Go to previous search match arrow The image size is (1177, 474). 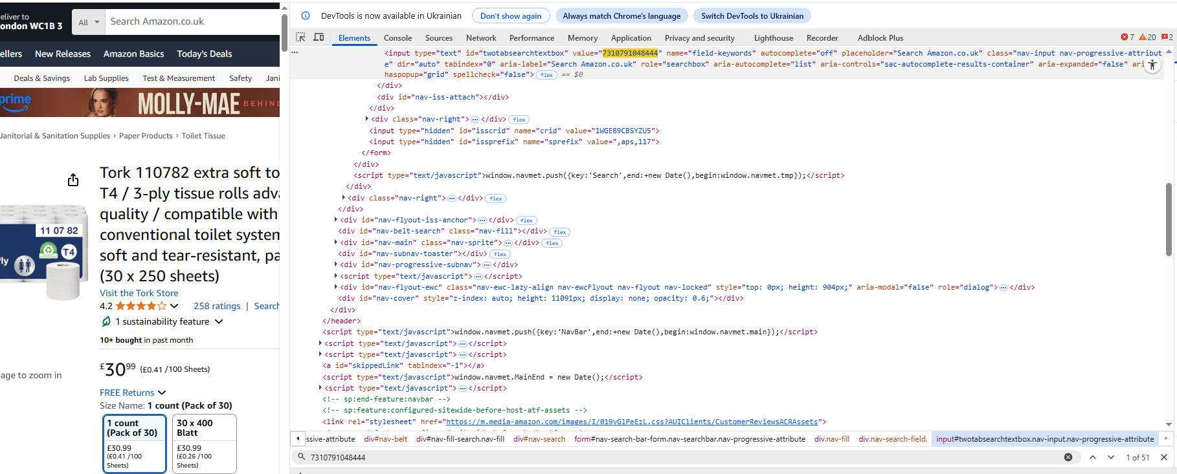pyautogui.click(x=1093, y=457)
